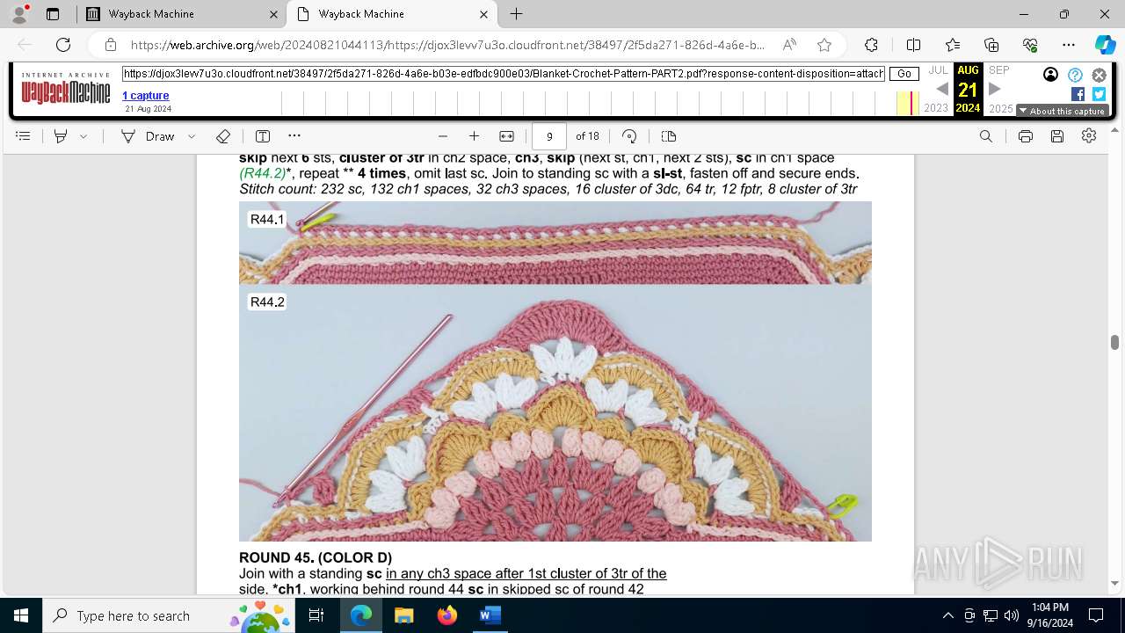Click the vertical scrollbar thumb
The width and height of the screenshot is (1125, 633).
pos(1114,342)
